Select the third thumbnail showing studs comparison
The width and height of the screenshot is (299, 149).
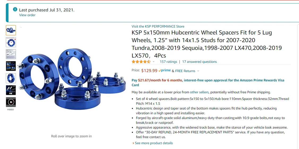(x=11, y=54)
